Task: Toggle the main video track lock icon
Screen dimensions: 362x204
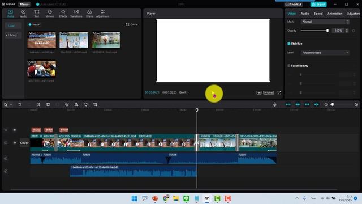Action: (6, 143)
